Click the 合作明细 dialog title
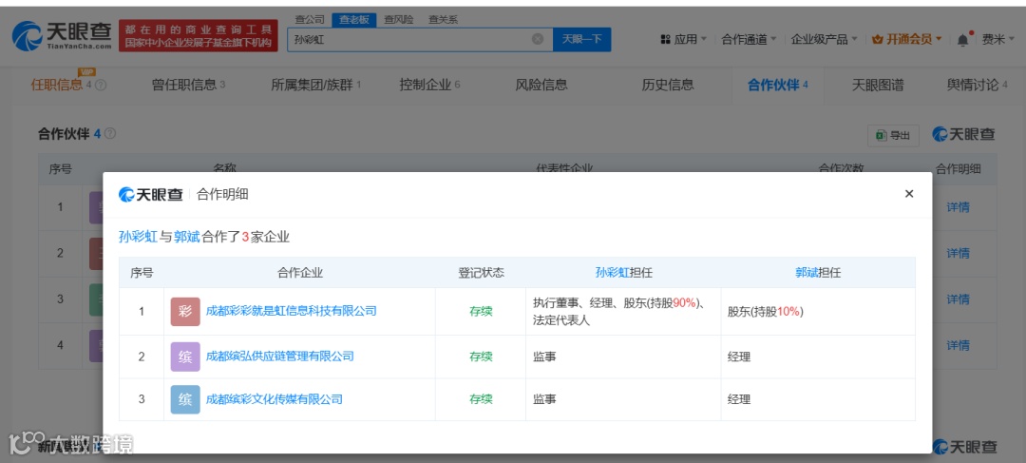The image size is (1026, 463). tap(221, 195)
